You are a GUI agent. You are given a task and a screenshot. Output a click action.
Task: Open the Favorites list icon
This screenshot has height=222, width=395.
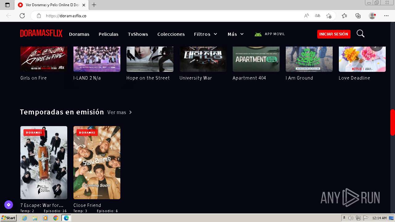click(344, 16)
